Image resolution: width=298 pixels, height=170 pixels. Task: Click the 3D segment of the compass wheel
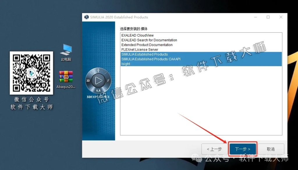[x=88, y=81]
